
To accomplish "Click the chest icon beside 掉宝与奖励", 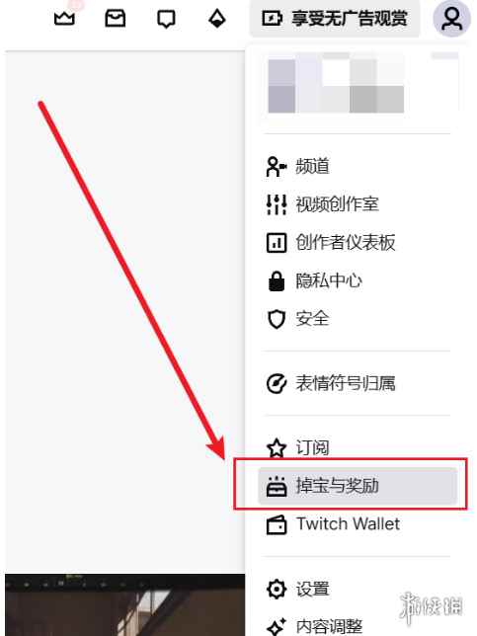I will coord(277,486).
